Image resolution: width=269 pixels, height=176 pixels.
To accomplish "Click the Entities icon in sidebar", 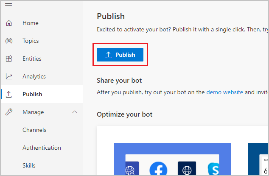I will pyautogui.click(x=9, y=59).
